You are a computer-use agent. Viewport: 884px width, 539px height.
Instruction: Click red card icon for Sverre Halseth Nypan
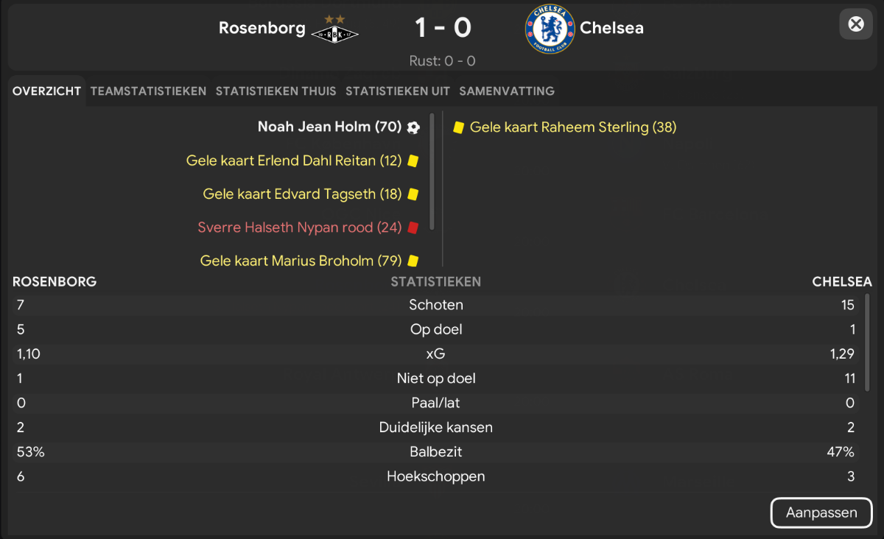(413, 228)
